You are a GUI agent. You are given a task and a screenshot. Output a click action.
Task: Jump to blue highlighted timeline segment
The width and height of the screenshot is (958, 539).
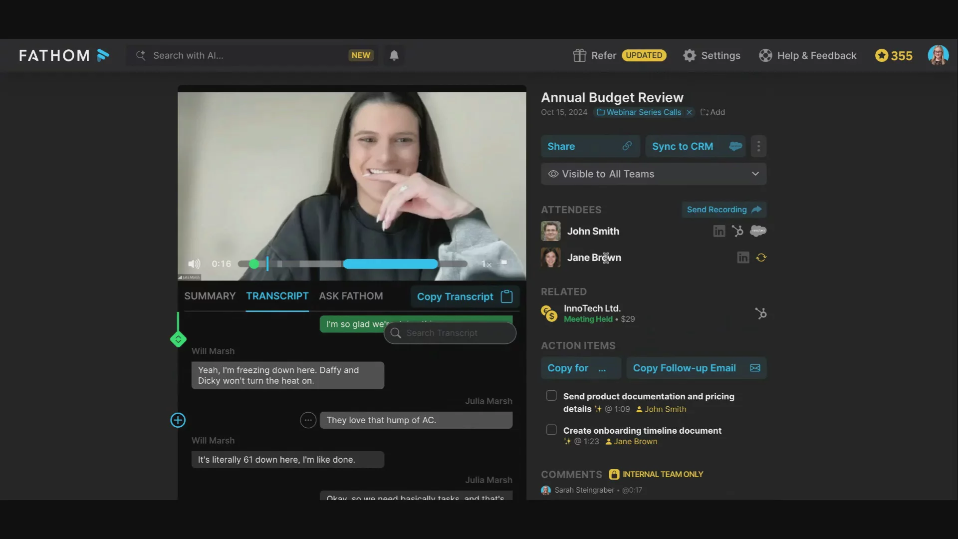390,264
